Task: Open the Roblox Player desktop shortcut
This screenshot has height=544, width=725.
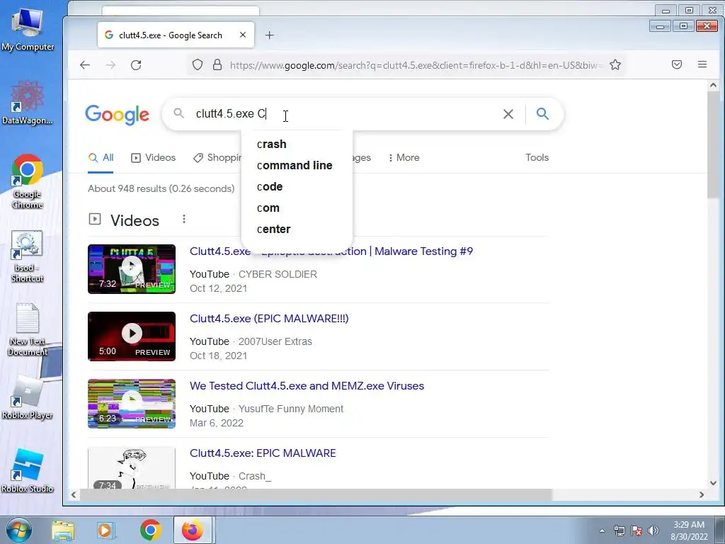Action: [x=28, y=398]
